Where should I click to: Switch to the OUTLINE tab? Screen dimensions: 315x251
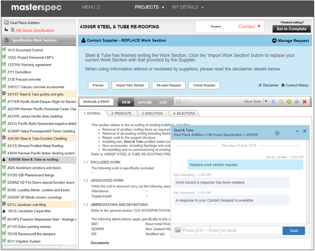tap(145, 102)
